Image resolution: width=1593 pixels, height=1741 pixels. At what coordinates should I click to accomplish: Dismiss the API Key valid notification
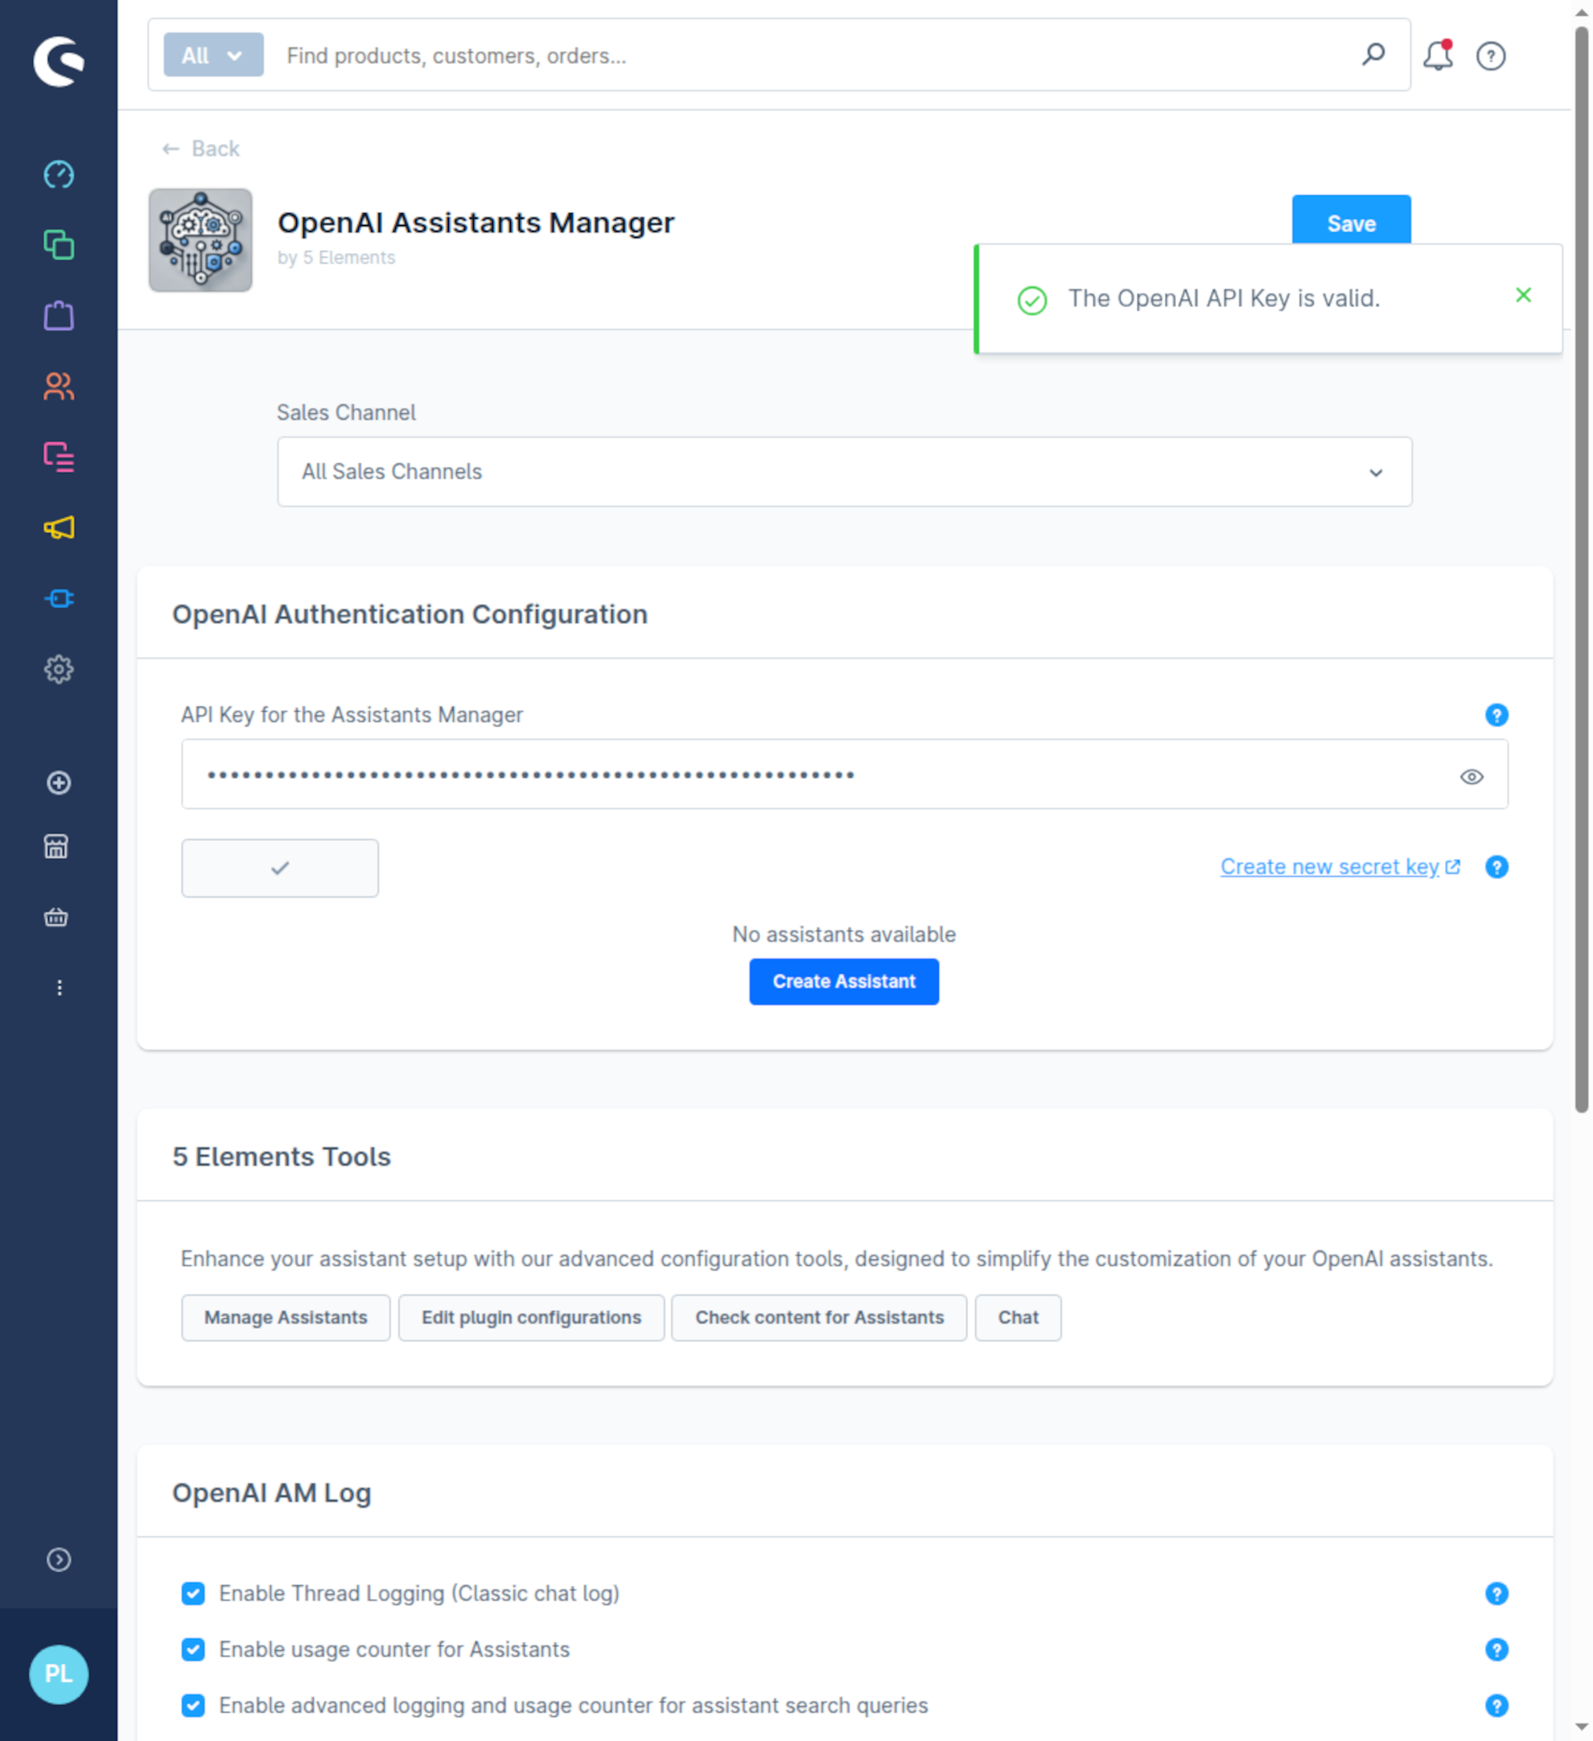click(1524, 295)
